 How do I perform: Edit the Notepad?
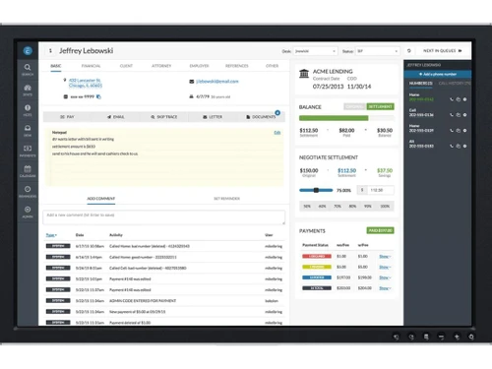[277, 133]
